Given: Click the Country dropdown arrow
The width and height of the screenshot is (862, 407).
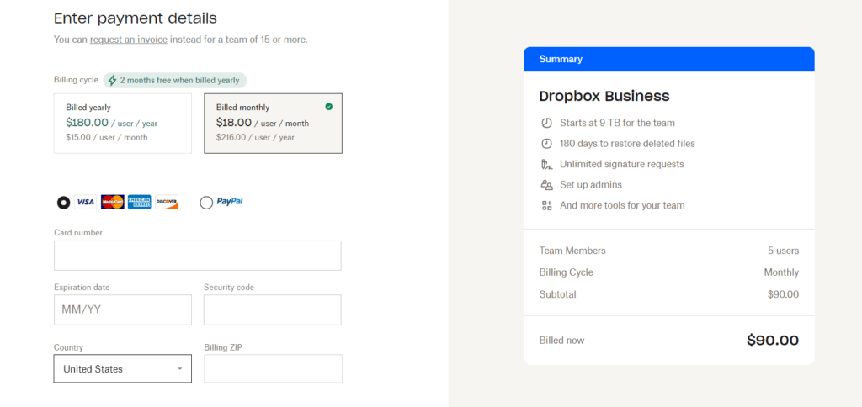Looking at the screenshot, I should [x=179, y=368].
